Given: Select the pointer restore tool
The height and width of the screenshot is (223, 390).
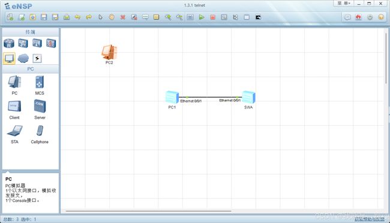Looking at the screenshot, I should click(x=100, y=17).
